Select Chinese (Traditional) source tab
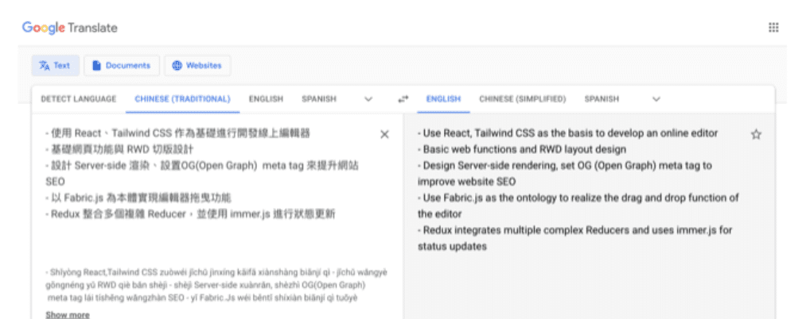Viewport: 806px width, 319px height. pos(182,99)
